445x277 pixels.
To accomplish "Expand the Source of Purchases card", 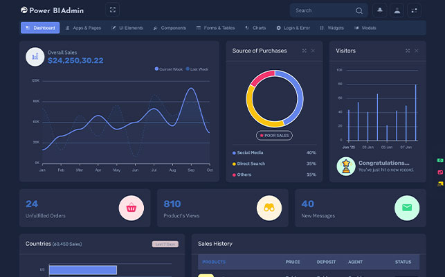I will [304, 51].
